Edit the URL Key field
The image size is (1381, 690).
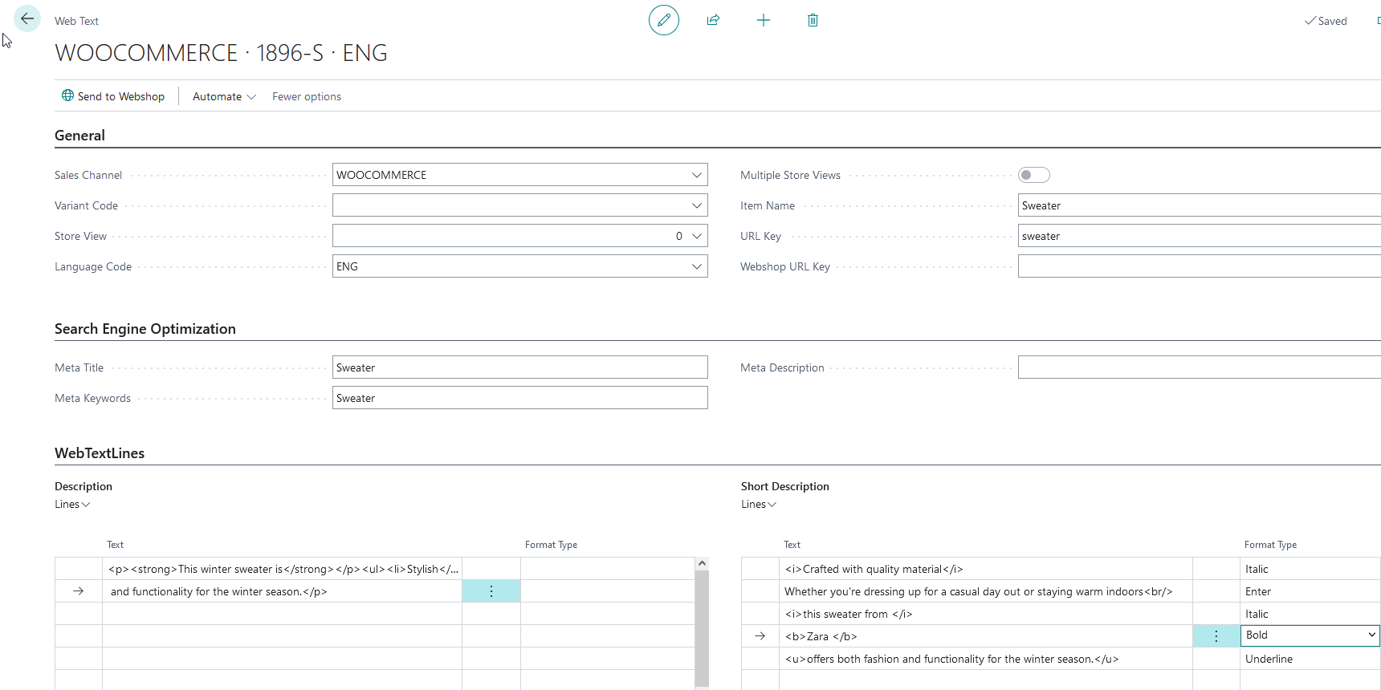tap(1200, 236)
